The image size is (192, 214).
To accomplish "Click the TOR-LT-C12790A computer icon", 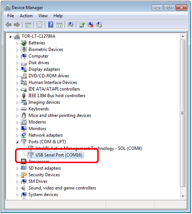I will (17, 36).
